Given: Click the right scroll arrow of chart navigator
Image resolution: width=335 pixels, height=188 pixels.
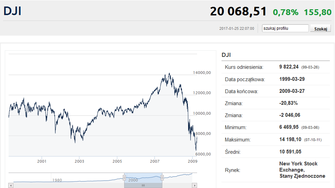Looking at the screenshot, I should pos(194,186).
